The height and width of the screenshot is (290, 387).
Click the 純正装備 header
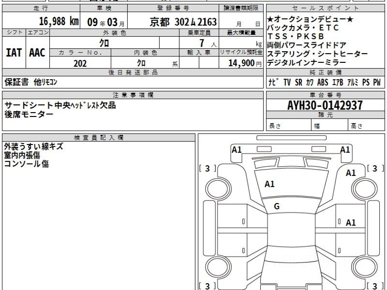[x=325, y=72]
